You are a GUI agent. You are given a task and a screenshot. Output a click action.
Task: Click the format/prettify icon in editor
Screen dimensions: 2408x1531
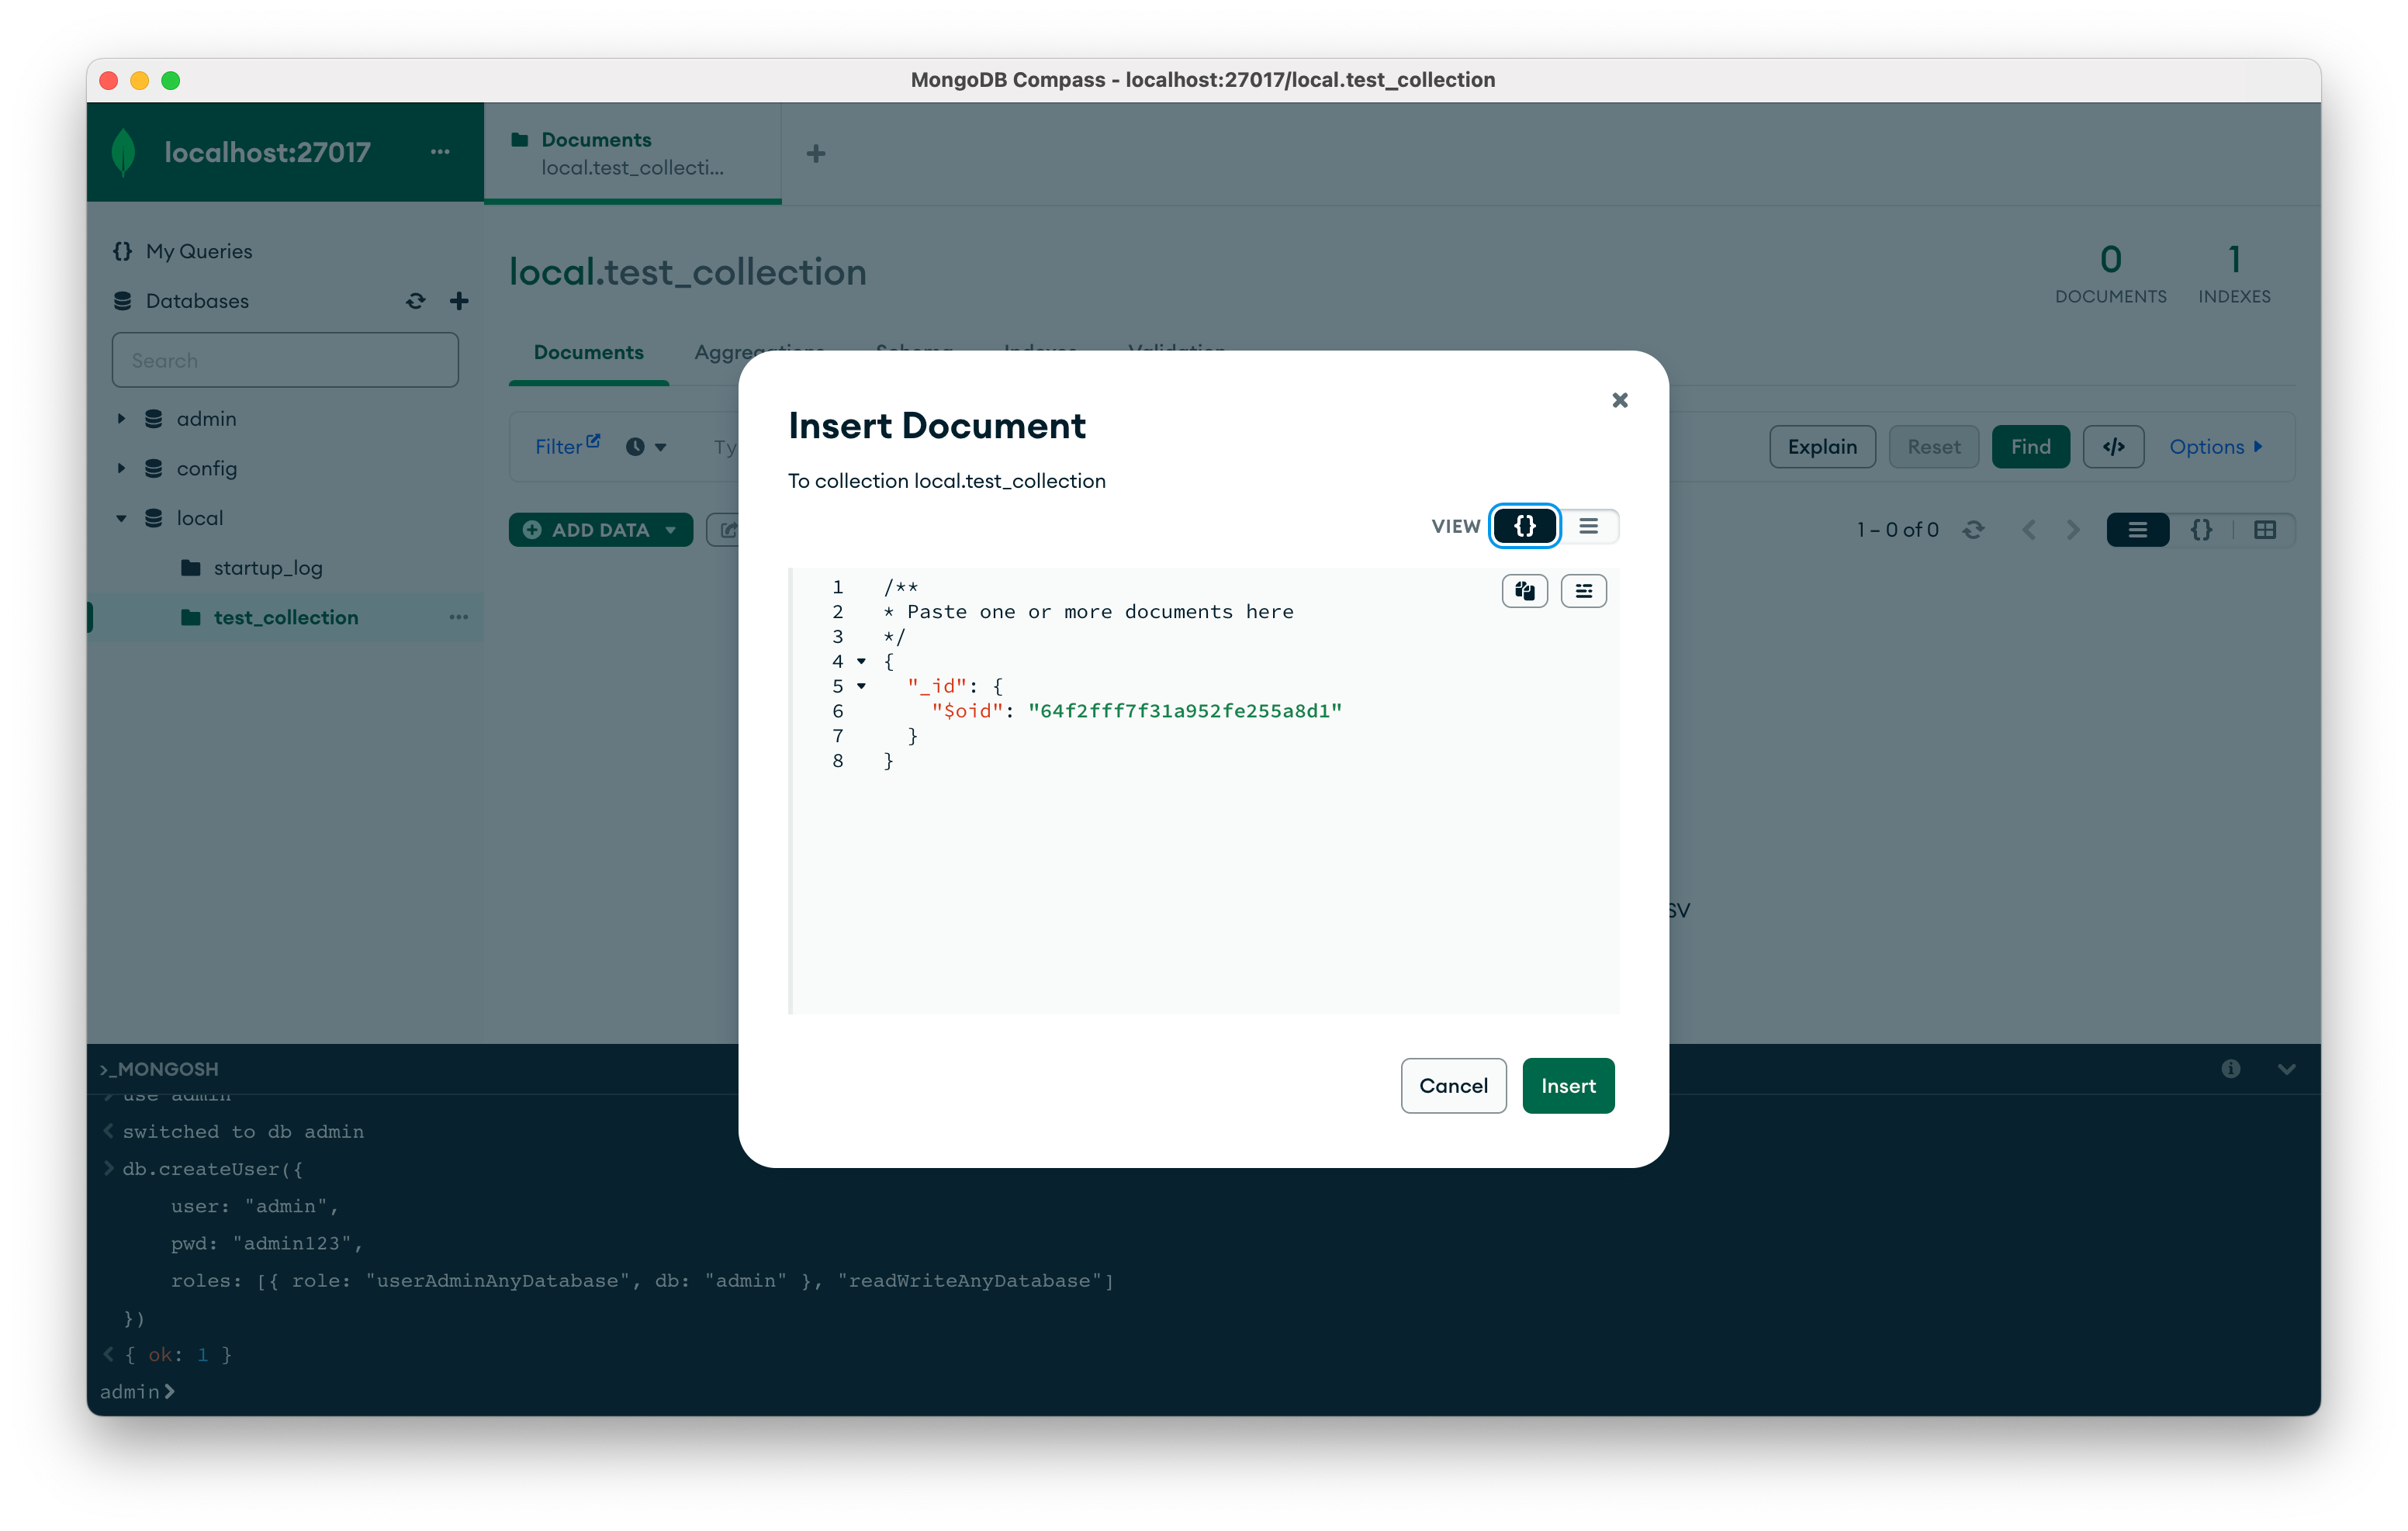click(1583, 591)
